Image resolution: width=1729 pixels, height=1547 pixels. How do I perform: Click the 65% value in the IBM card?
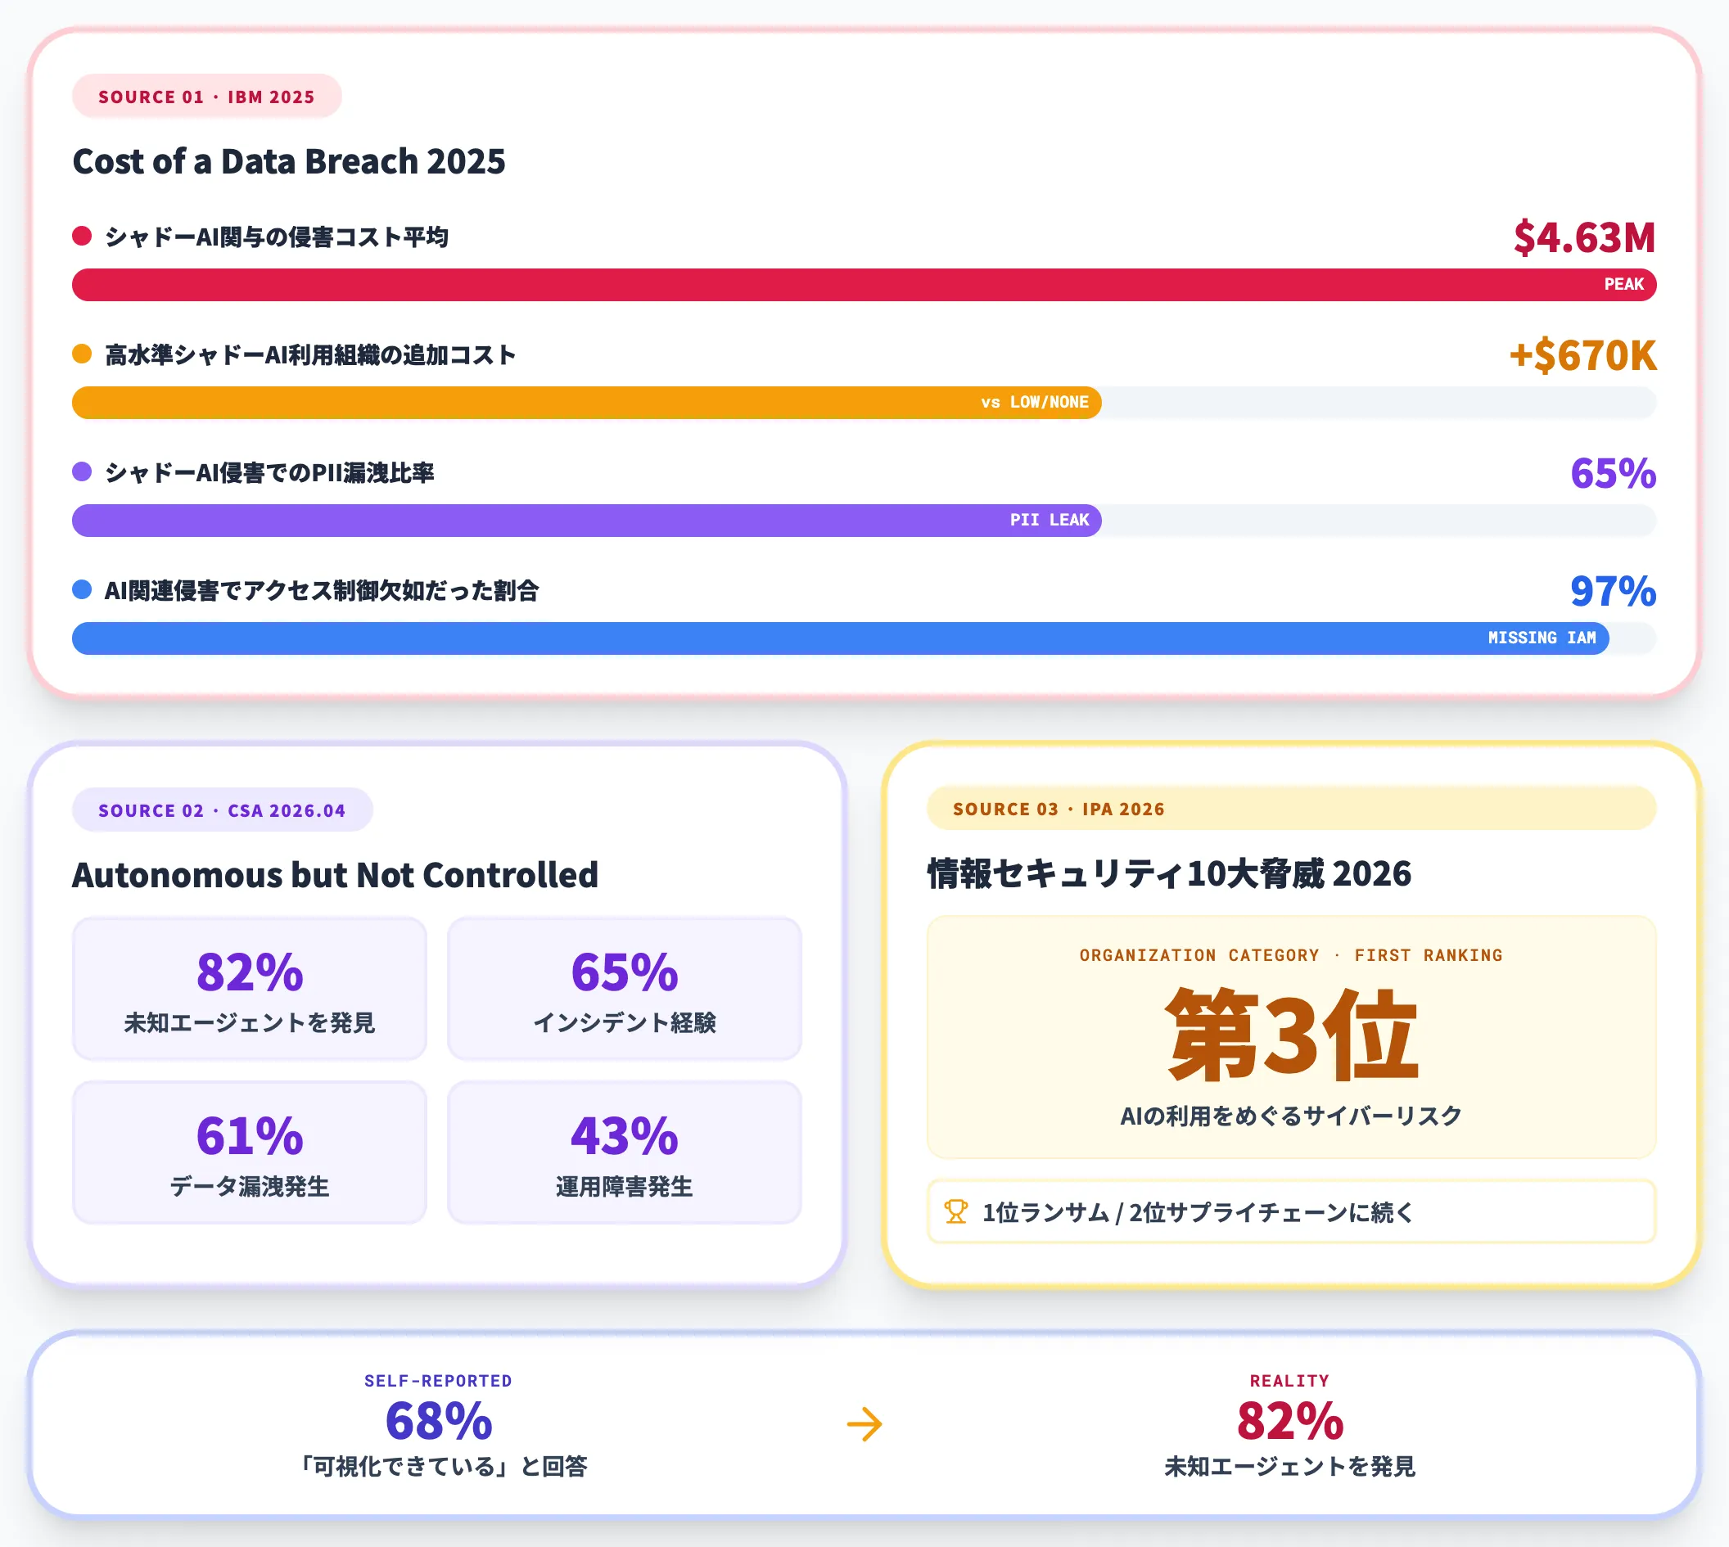click(x=1614, y=472)
